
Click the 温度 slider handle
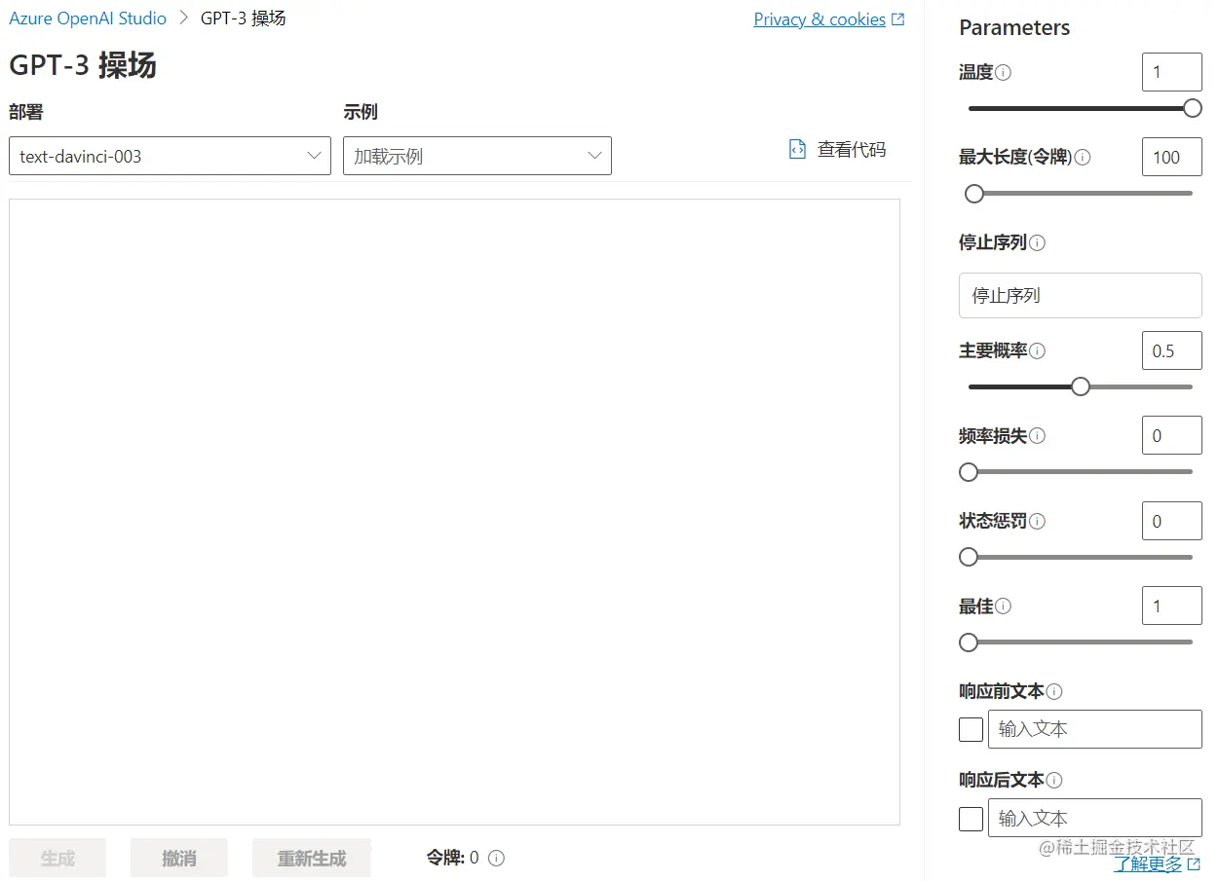pyautogui.click(x=1193, y=108)
